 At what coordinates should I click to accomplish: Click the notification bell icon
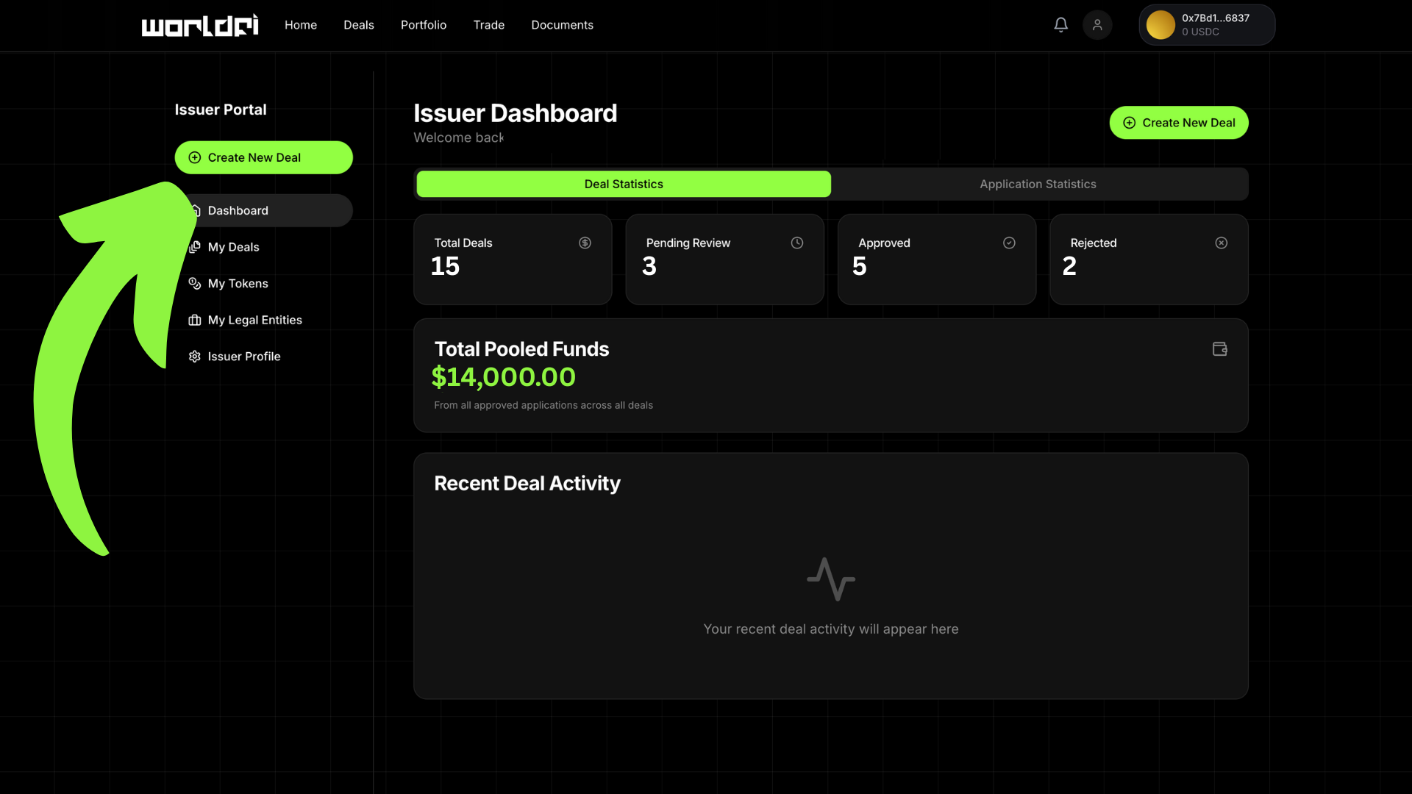[1060, 25]
